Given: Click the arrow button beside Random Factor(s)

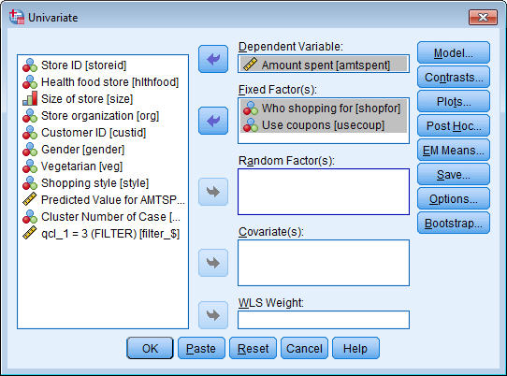Looking at the screenshot, I should [x=213, y=192].
